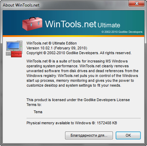Click the Copyright All rights reserved line

click(79, 53)
